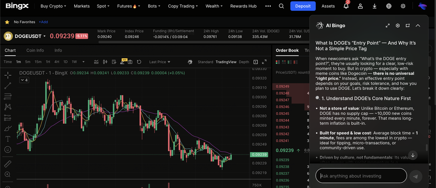
Task: Click the chart screenshot camera icon
Action: [x=130, y=62]
